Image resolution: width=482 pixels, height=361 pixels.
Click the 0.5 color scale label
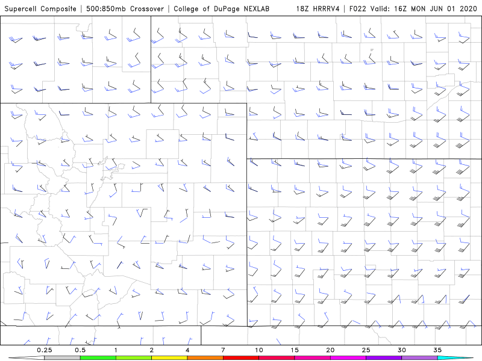80,350
